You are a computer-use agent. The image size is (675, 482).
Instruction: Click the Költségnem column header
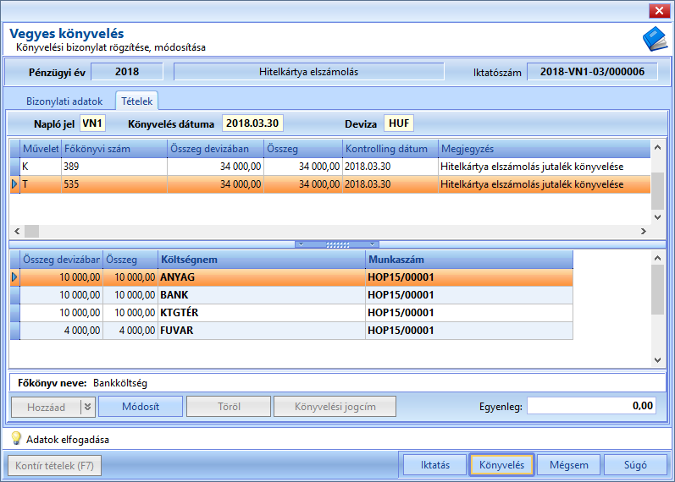point(262,260)
